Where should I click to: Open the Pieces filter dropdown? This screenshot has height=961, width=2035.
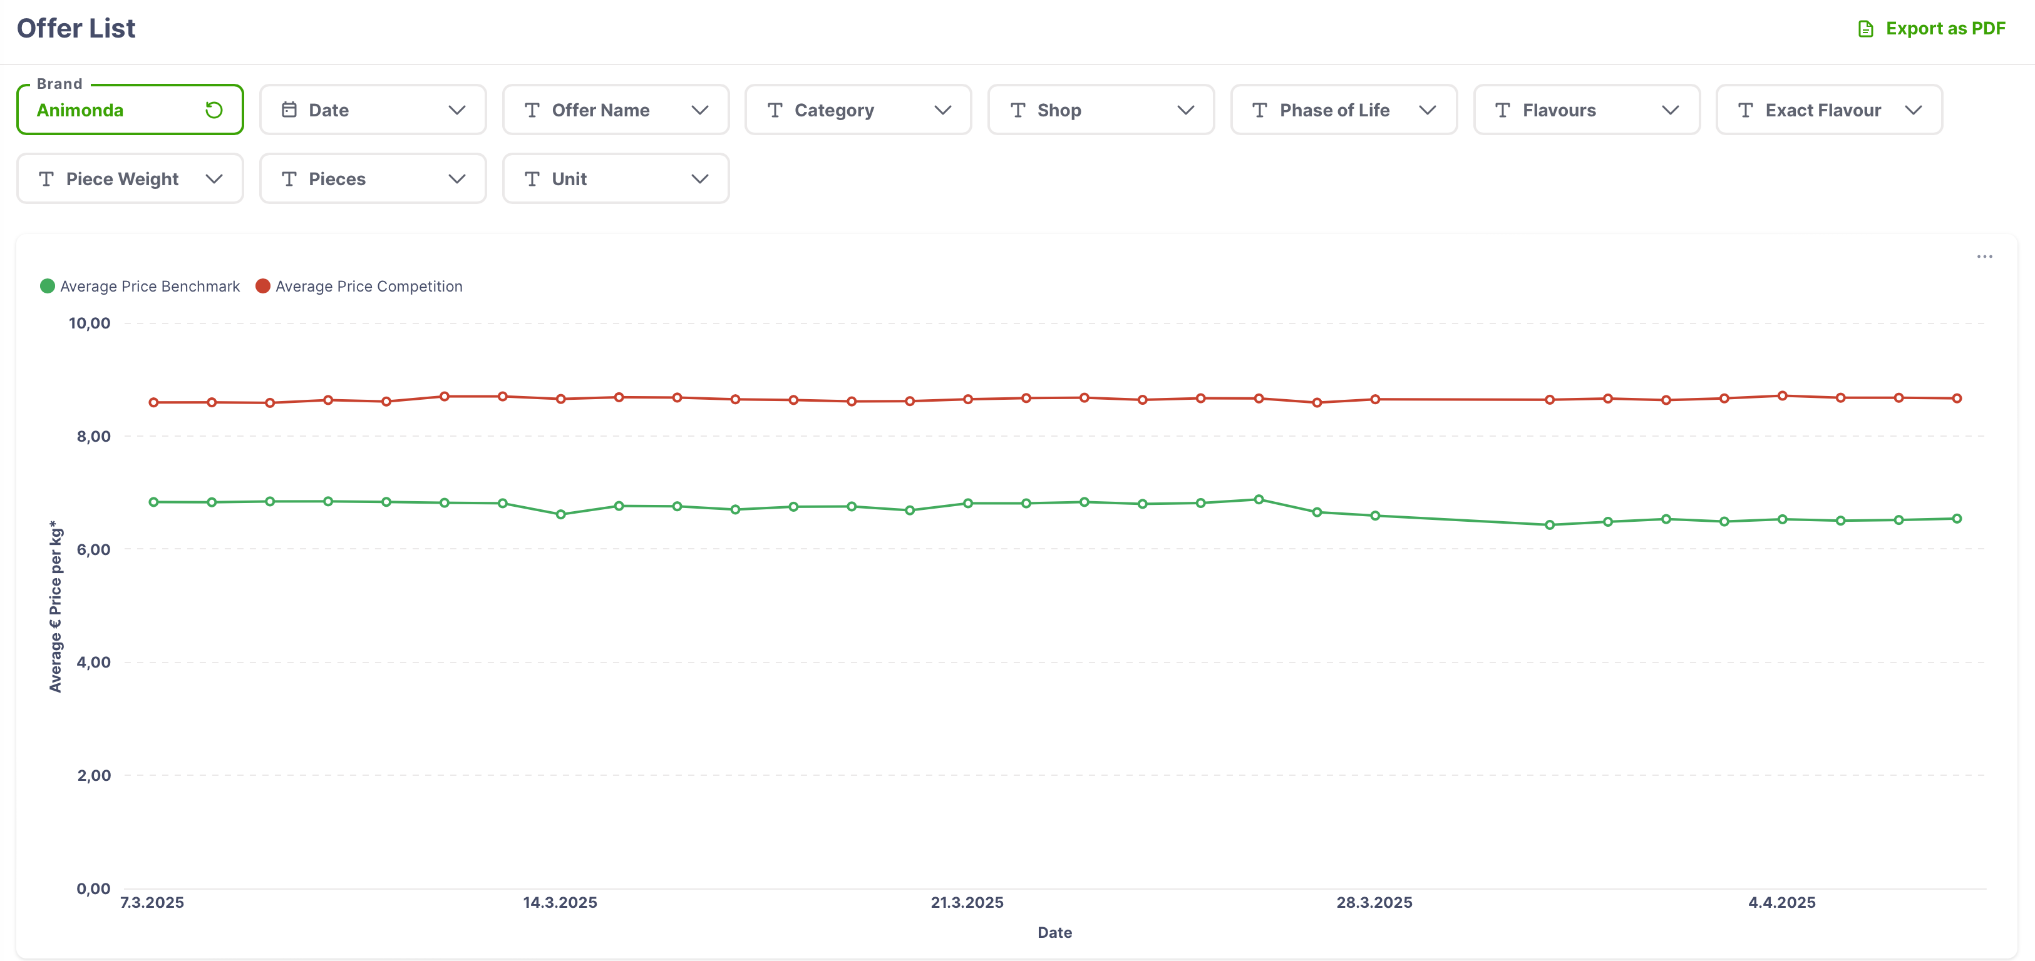[x=456, y=180]
